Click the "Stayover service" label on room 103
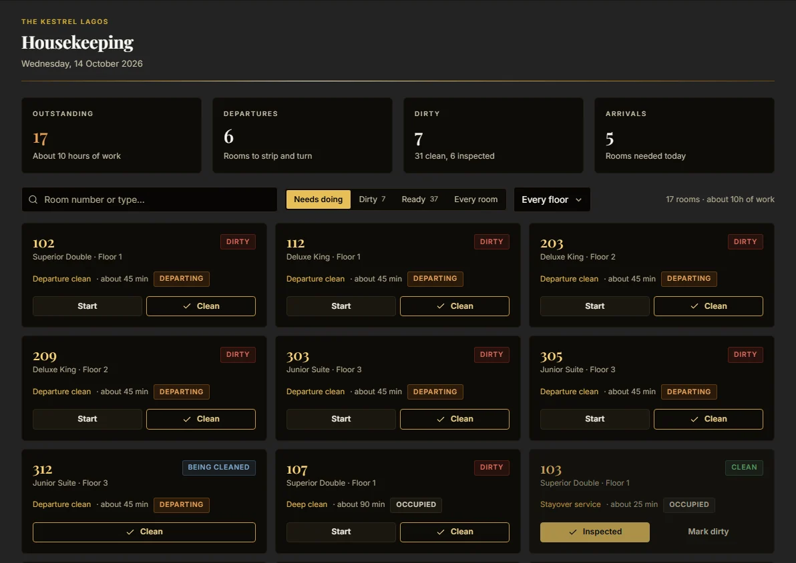The height and width of the screenshot is (563, 796). 570,505
